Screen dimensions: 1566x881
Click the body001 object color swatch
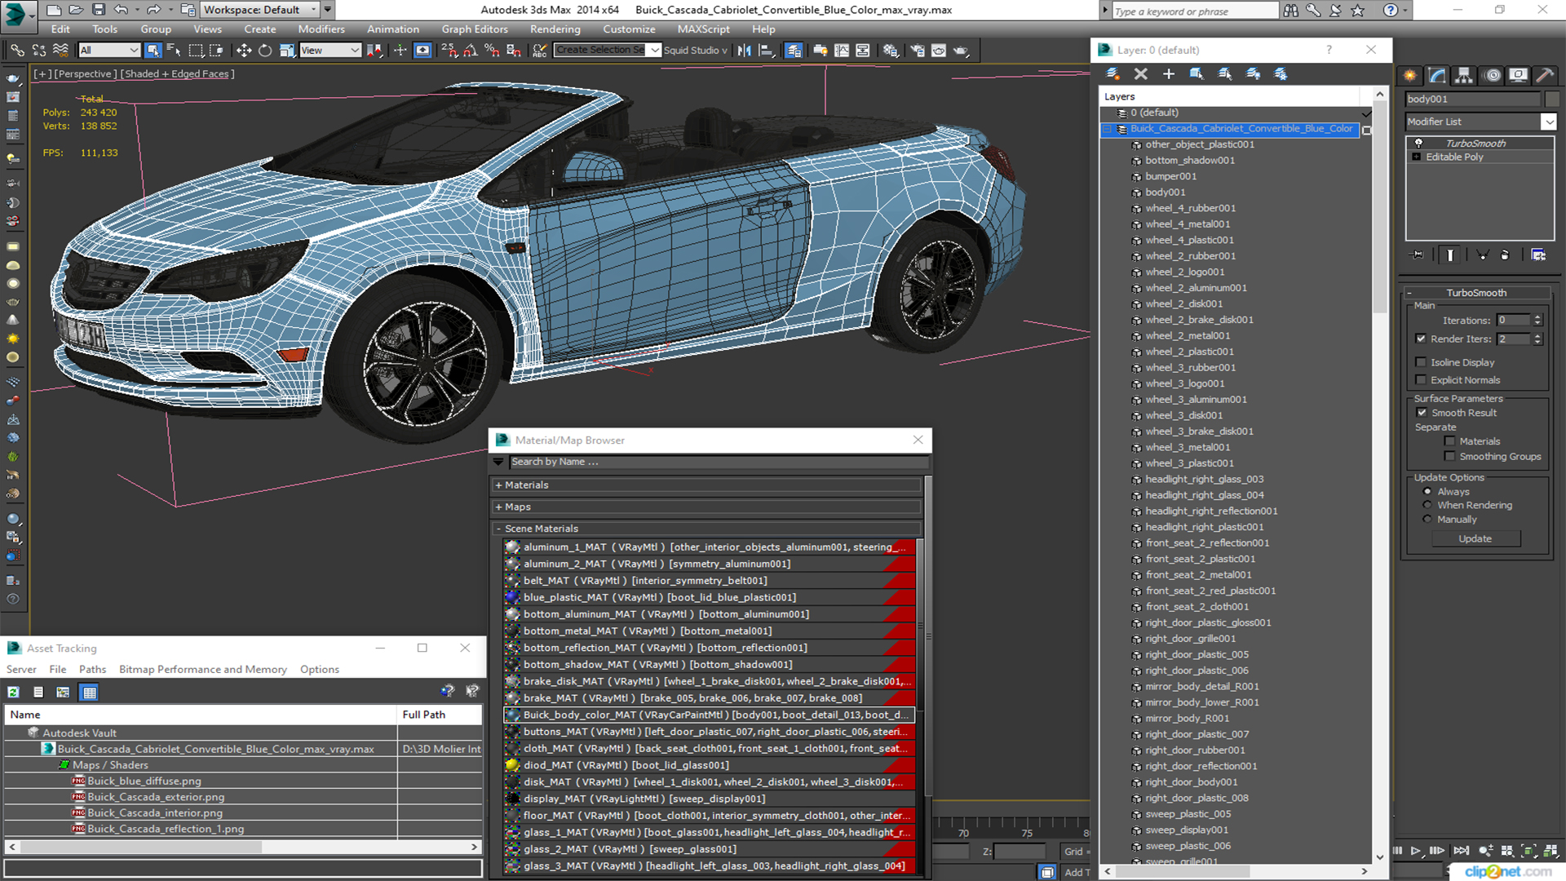tap(1551, 100)
